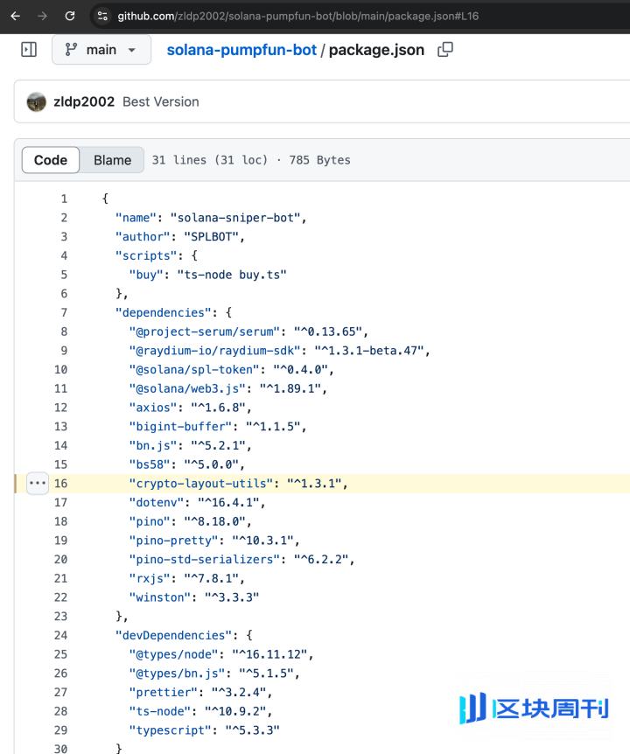Open site information icon in address bar
630x754 pixels.
(102, 16)
